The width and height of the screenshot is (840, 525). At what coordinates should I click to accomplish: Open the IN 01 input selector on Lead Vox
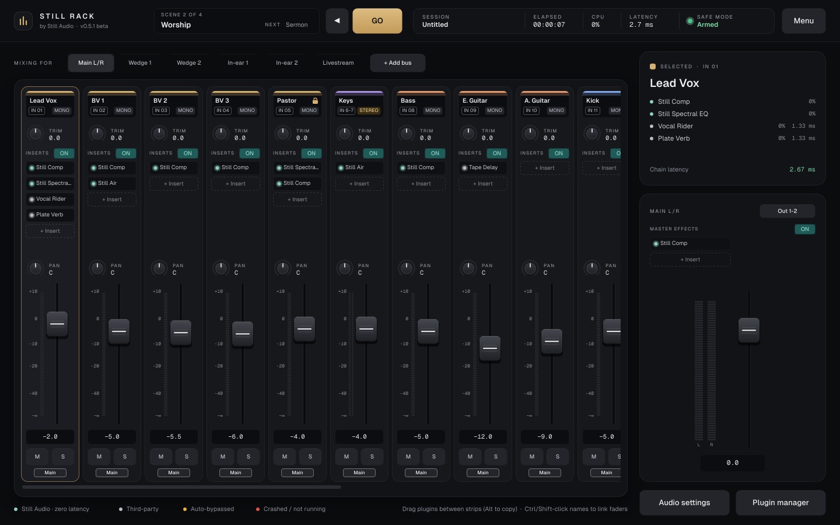pos(37,111)
